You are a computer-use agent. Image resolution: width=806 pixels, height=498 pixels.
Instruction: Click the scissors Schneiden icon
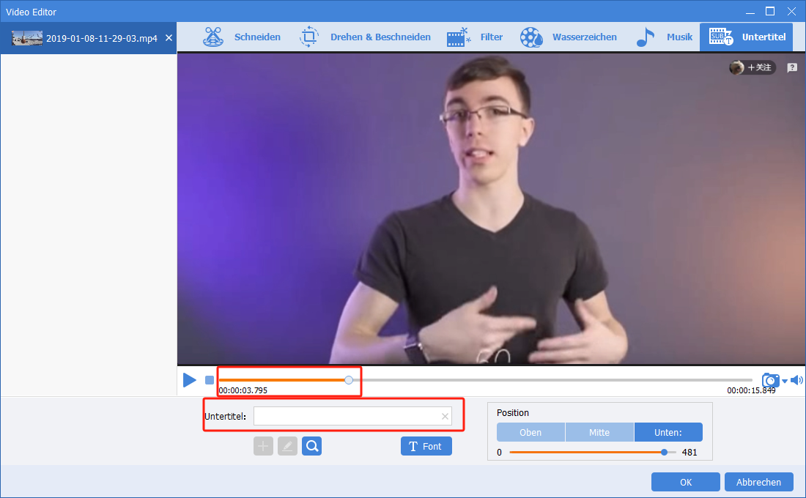[213, 37]
